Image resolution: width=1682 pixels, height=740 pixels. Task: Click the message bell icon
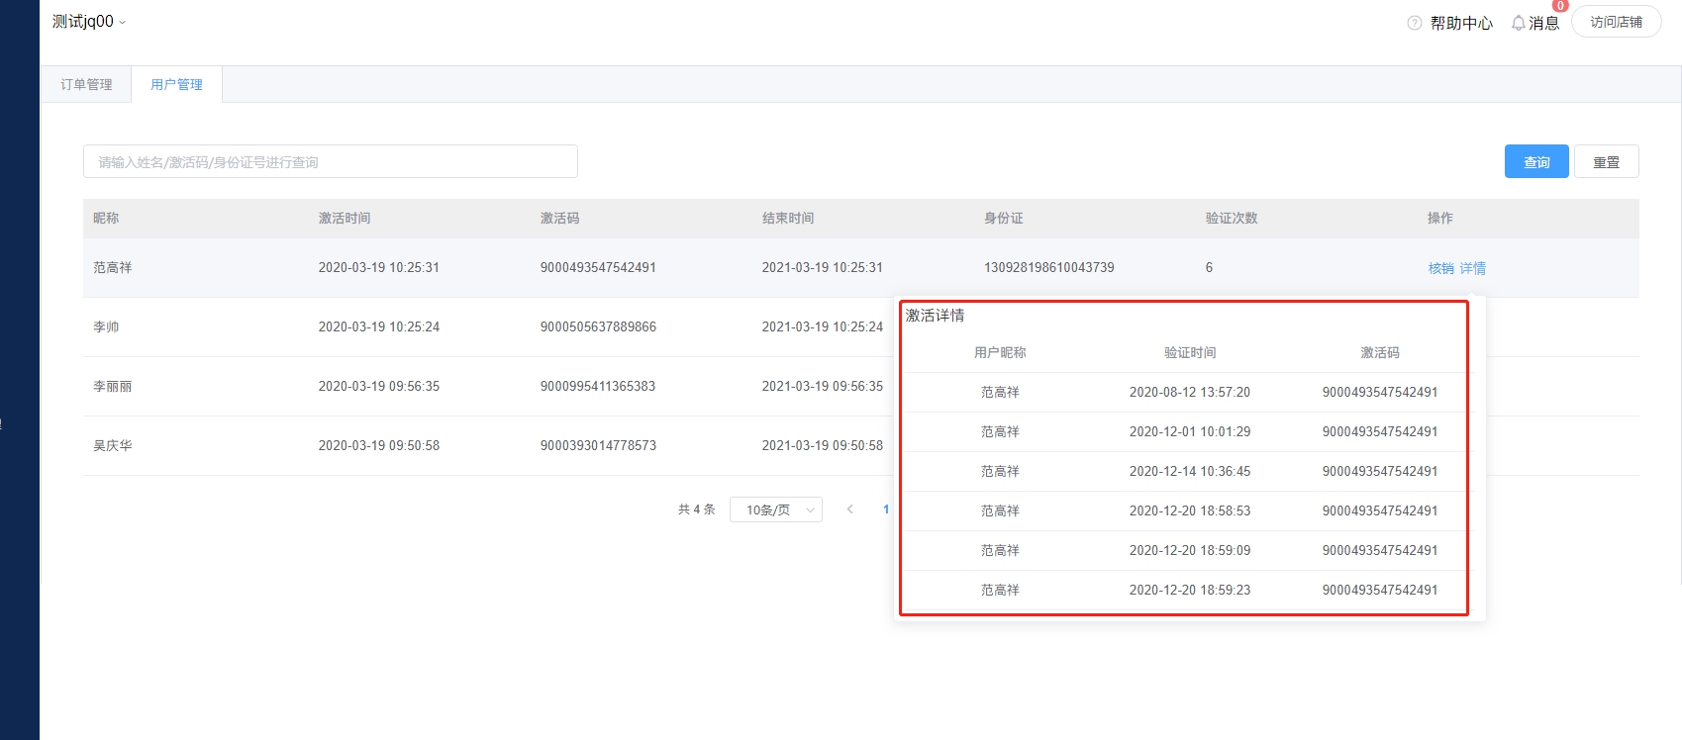click(1518, 23)
